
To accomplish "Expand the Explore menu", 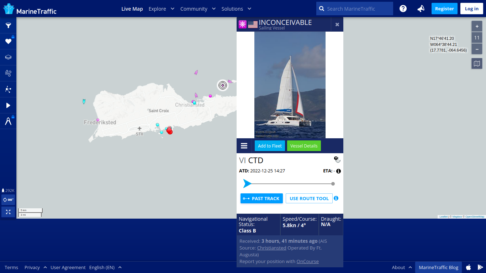I will (x=161, y=9).
